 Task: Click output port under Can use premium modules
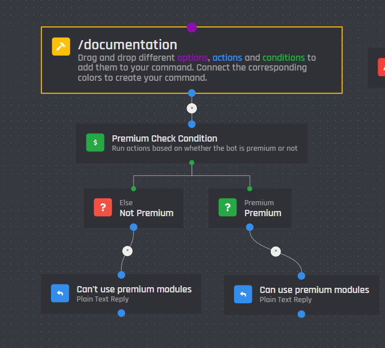coord(301,314)
